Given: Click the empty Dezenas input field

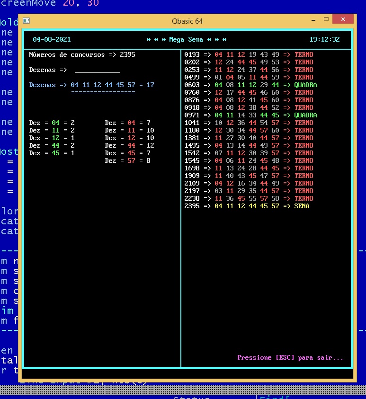Looking at the screenshot, I should 97,70.
